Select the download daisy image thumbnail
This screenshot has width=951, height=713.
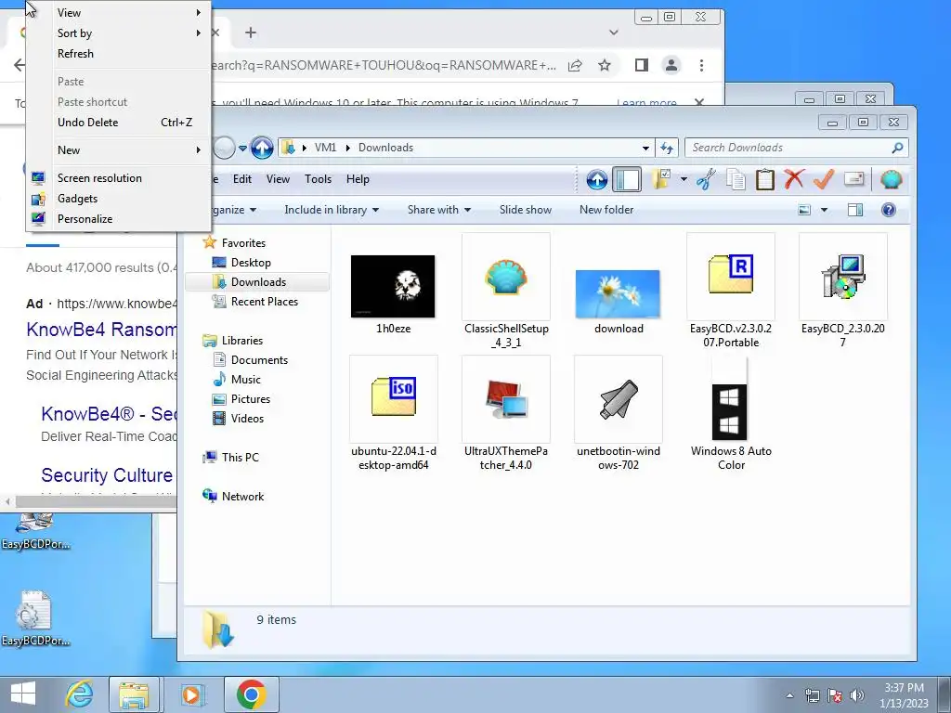coord(618,294)
